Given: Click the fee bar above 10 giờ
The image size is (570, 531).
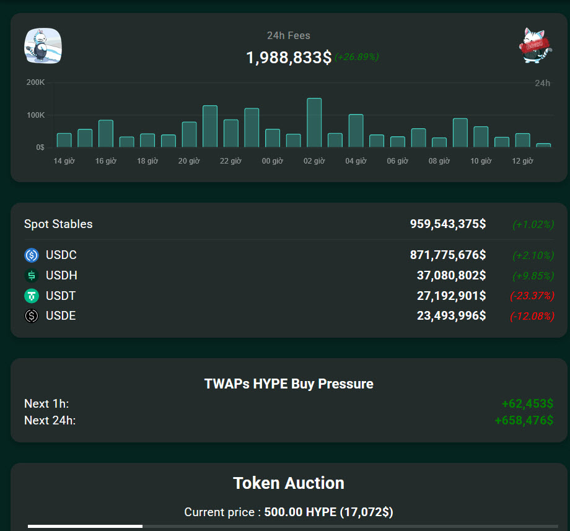Looking at the screenshot, I should [481, 137].
